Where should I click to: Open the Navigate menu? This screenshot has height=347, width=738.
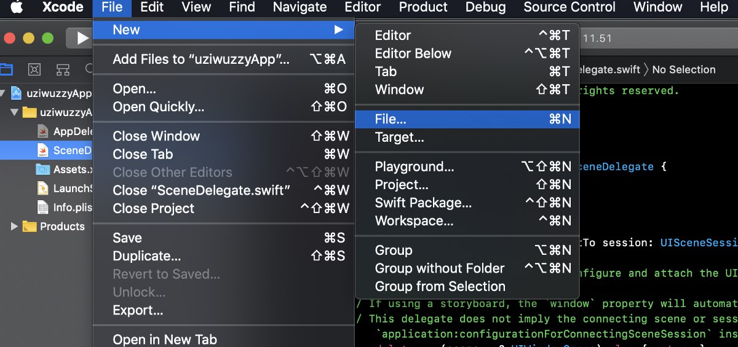[x=300, y=7]
